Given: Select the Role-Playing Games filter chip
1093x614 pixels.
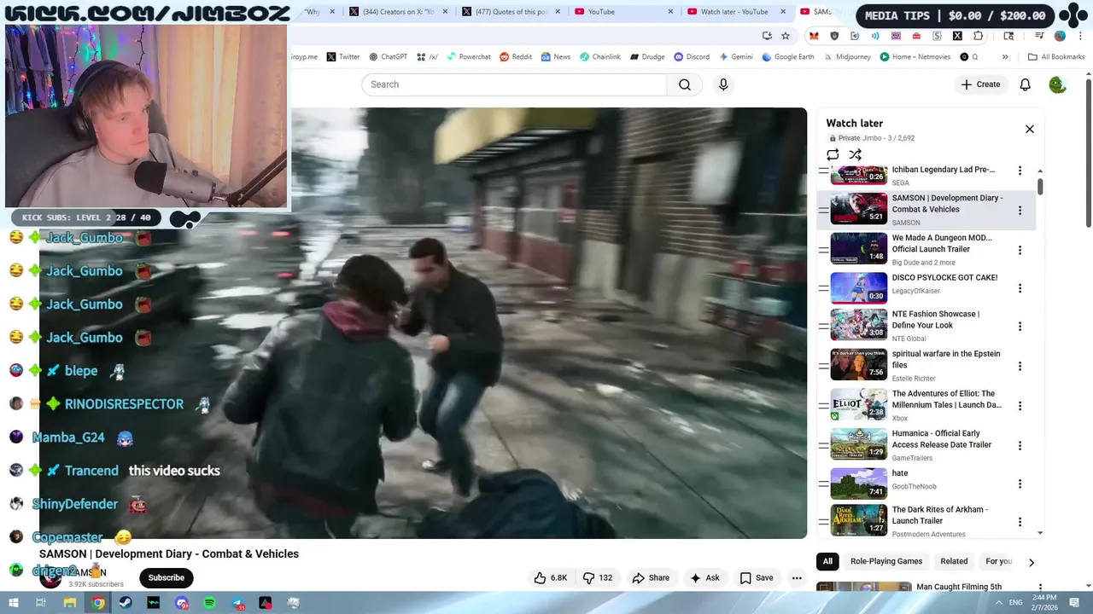Looking at the screenshot, I should click(x=886, y=561).
